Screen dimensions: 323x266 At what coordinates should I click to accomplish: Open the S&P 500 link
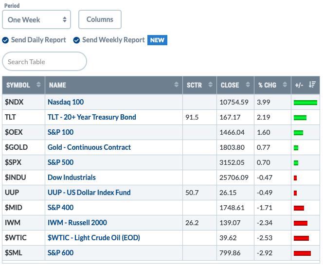[x=60, y=162]
